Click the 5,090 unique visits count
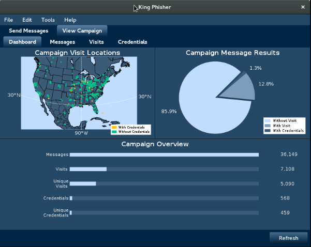 (x=287, y=183)
